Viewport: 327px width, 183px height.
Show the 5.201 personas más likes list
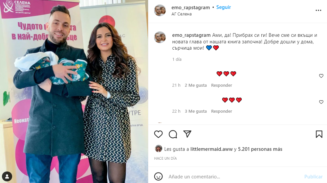260,149
